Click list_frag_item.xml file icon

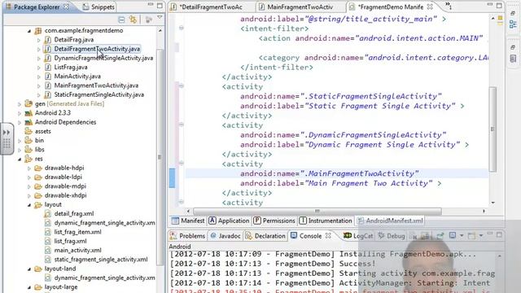point(48,232)
